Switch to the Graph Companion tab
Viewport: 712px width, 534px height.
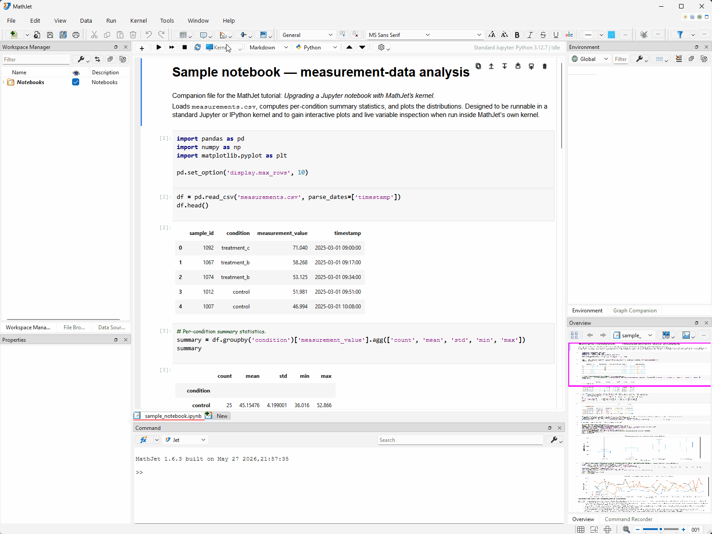coord(635,311)
